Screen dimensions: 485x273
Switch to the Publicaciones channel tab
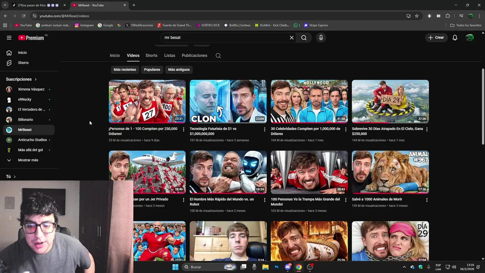coord(194,55)
